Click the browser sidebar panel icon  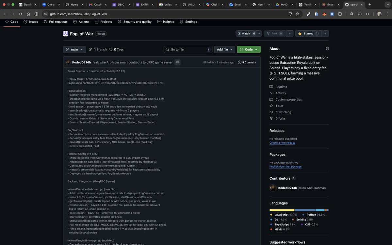click(x=36, y=14)
